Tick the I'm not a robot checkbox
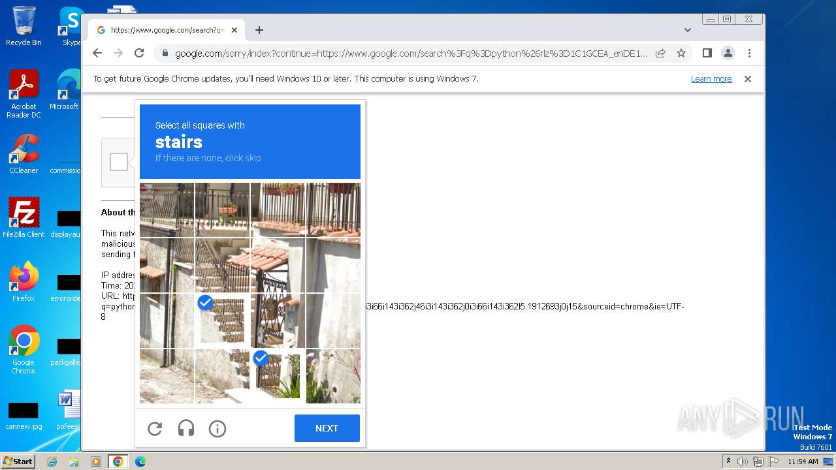This screenshot has width=836, height=470. pos(119,162)
